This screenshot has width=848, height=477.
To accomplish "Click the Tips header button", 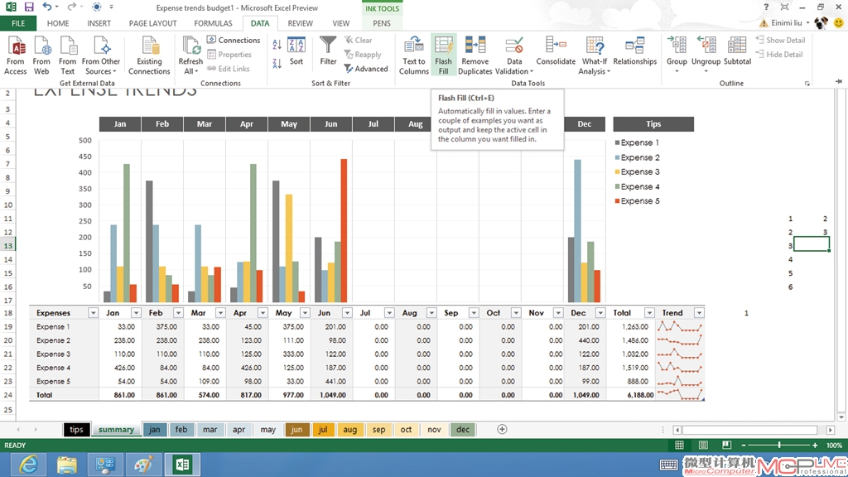I will click(653, 124).
